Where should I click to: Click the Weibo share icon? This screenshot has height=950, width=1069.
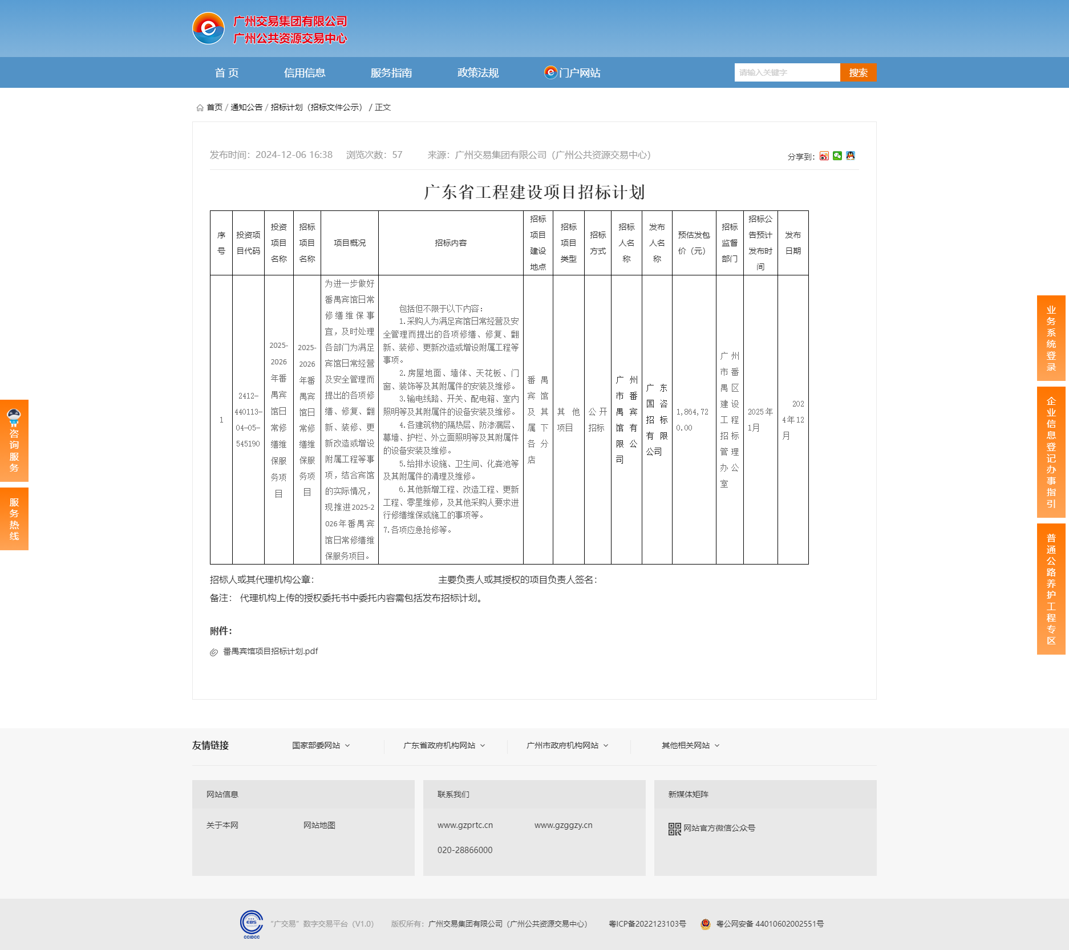(x=824, y=156)
